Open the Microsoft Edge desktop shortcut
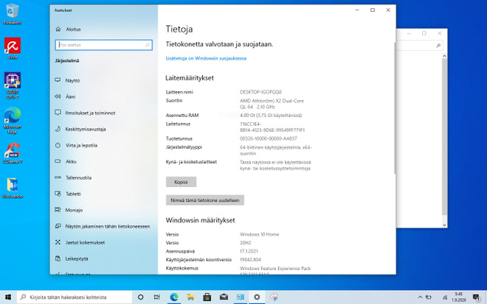The image size is (487, 304). [13, 121]
